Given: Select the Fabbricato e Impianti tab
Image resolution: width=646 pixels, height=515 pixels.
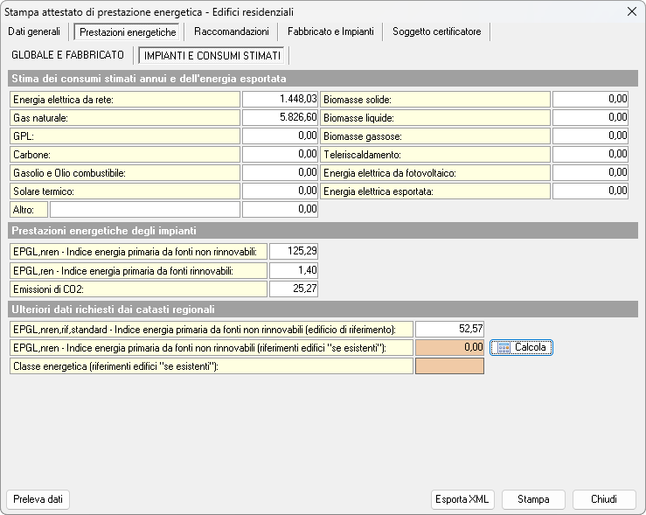Looking at the screenshot, I should pyautogui.click(x=330, y=31).
